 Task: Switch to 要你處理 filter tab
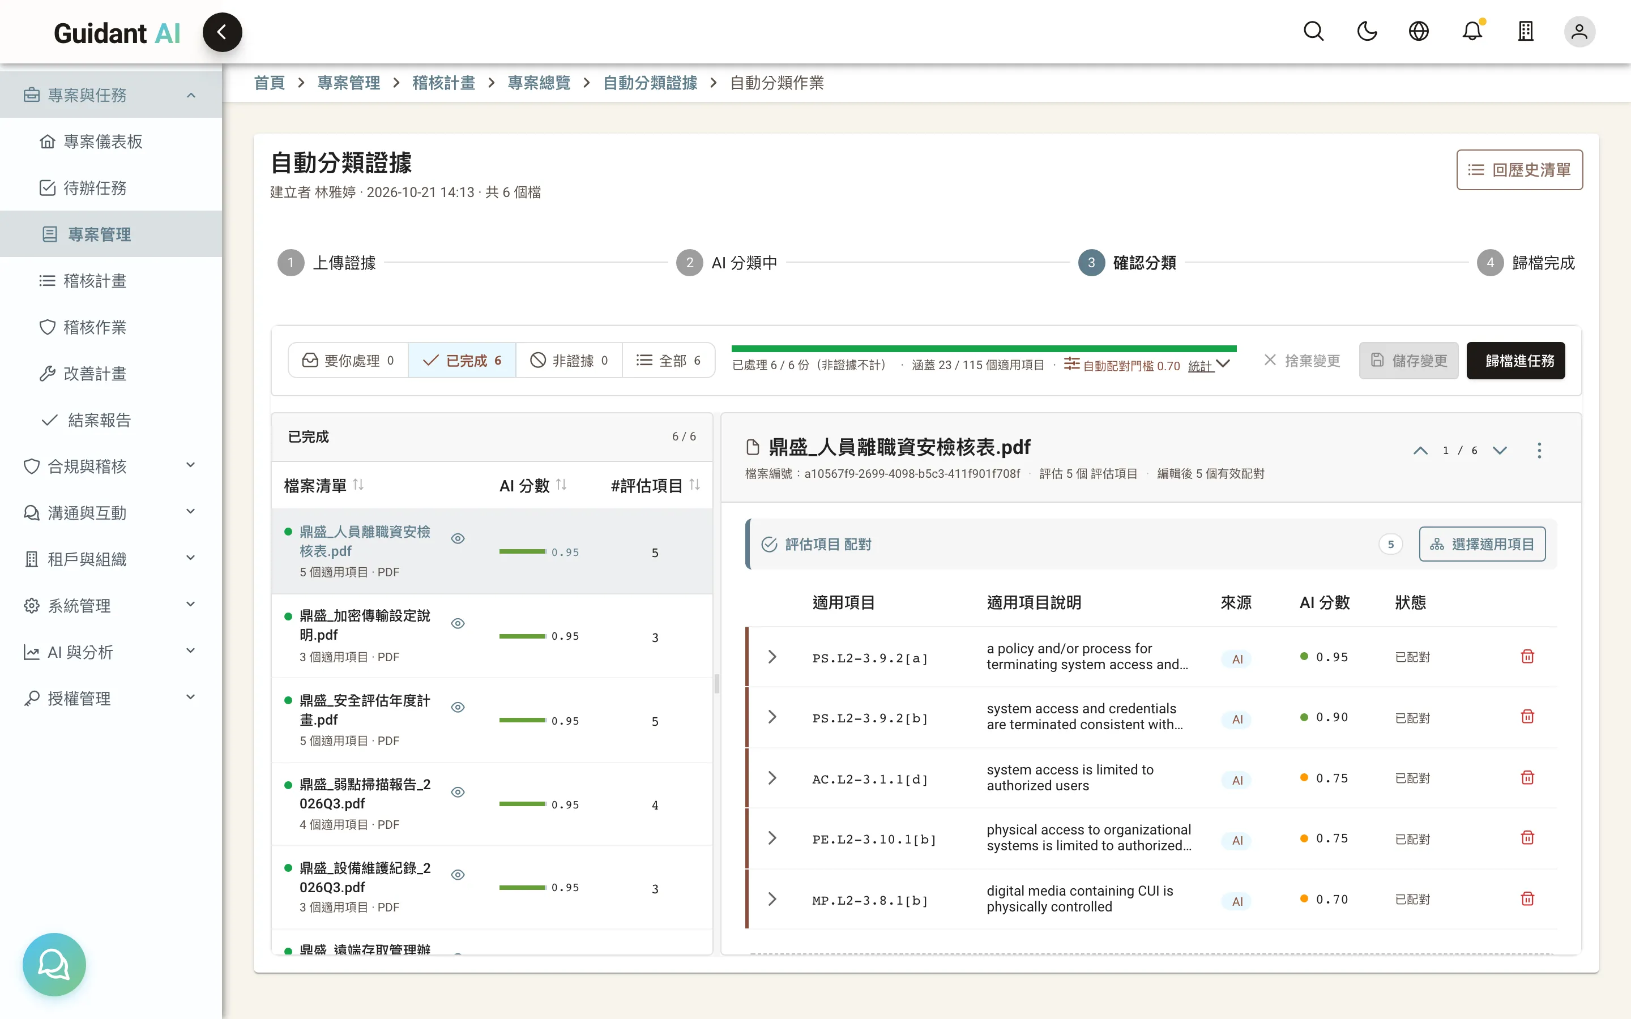click(x=348, y=361)
